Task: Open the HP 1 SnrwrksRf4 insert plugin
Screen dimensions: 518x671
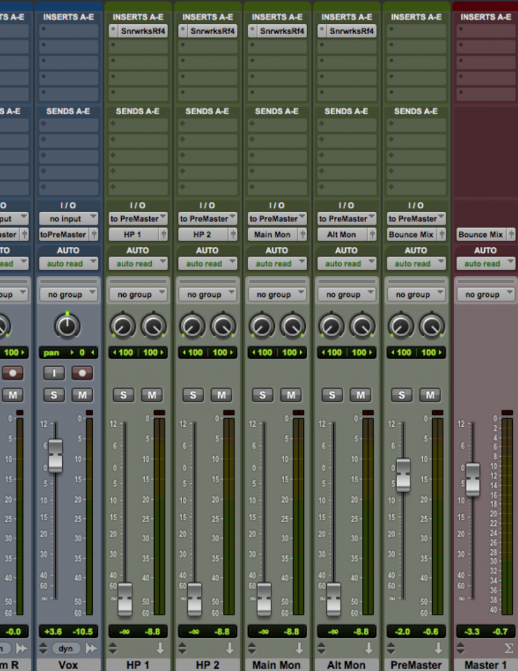Action: click(143, 31)
